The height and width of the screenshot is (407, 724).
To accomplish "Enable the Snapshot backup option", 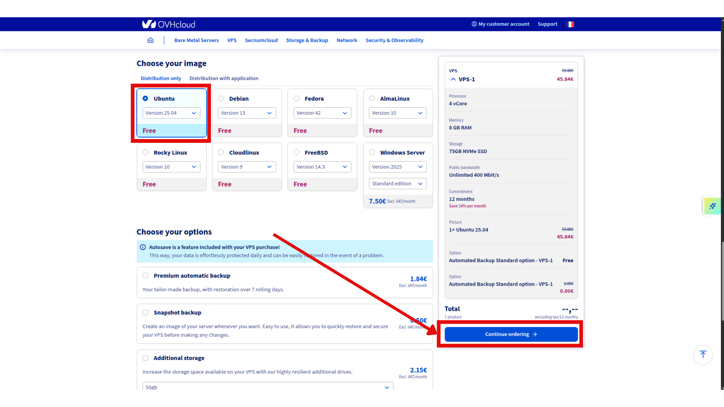I will coord(145,312).
